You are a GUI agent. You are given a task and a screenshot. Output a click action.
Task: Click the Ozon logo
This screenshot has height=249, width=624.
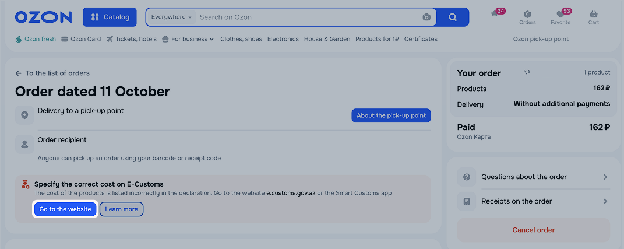coord(44,17)
